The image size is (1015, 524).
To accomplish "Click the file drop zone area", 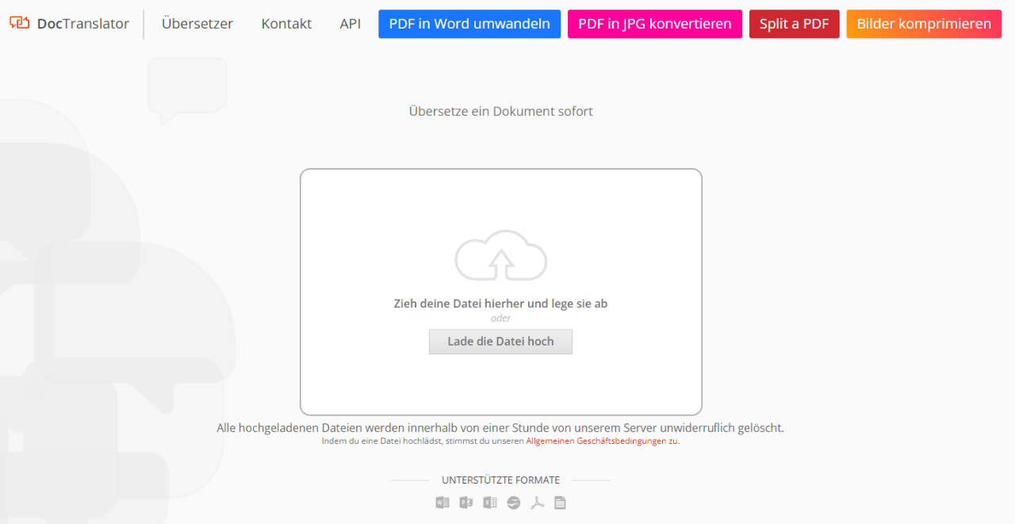I will click(501, 292).
